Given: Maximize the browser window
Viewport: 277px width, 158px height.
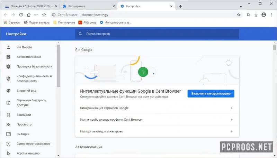Looking at the screenshot, I should [x=260, y=4].
